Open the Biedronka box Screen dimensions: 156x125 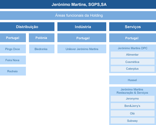[x=42, y=49]
